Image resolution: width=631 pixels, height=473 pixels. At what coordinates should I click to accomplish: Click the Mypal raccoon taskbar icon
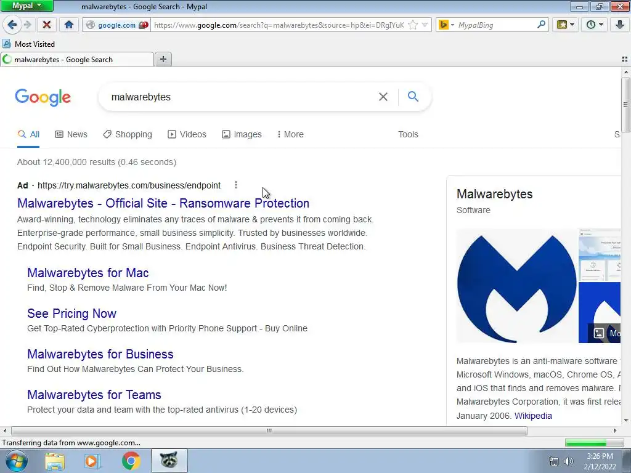(x=169, y=461)
